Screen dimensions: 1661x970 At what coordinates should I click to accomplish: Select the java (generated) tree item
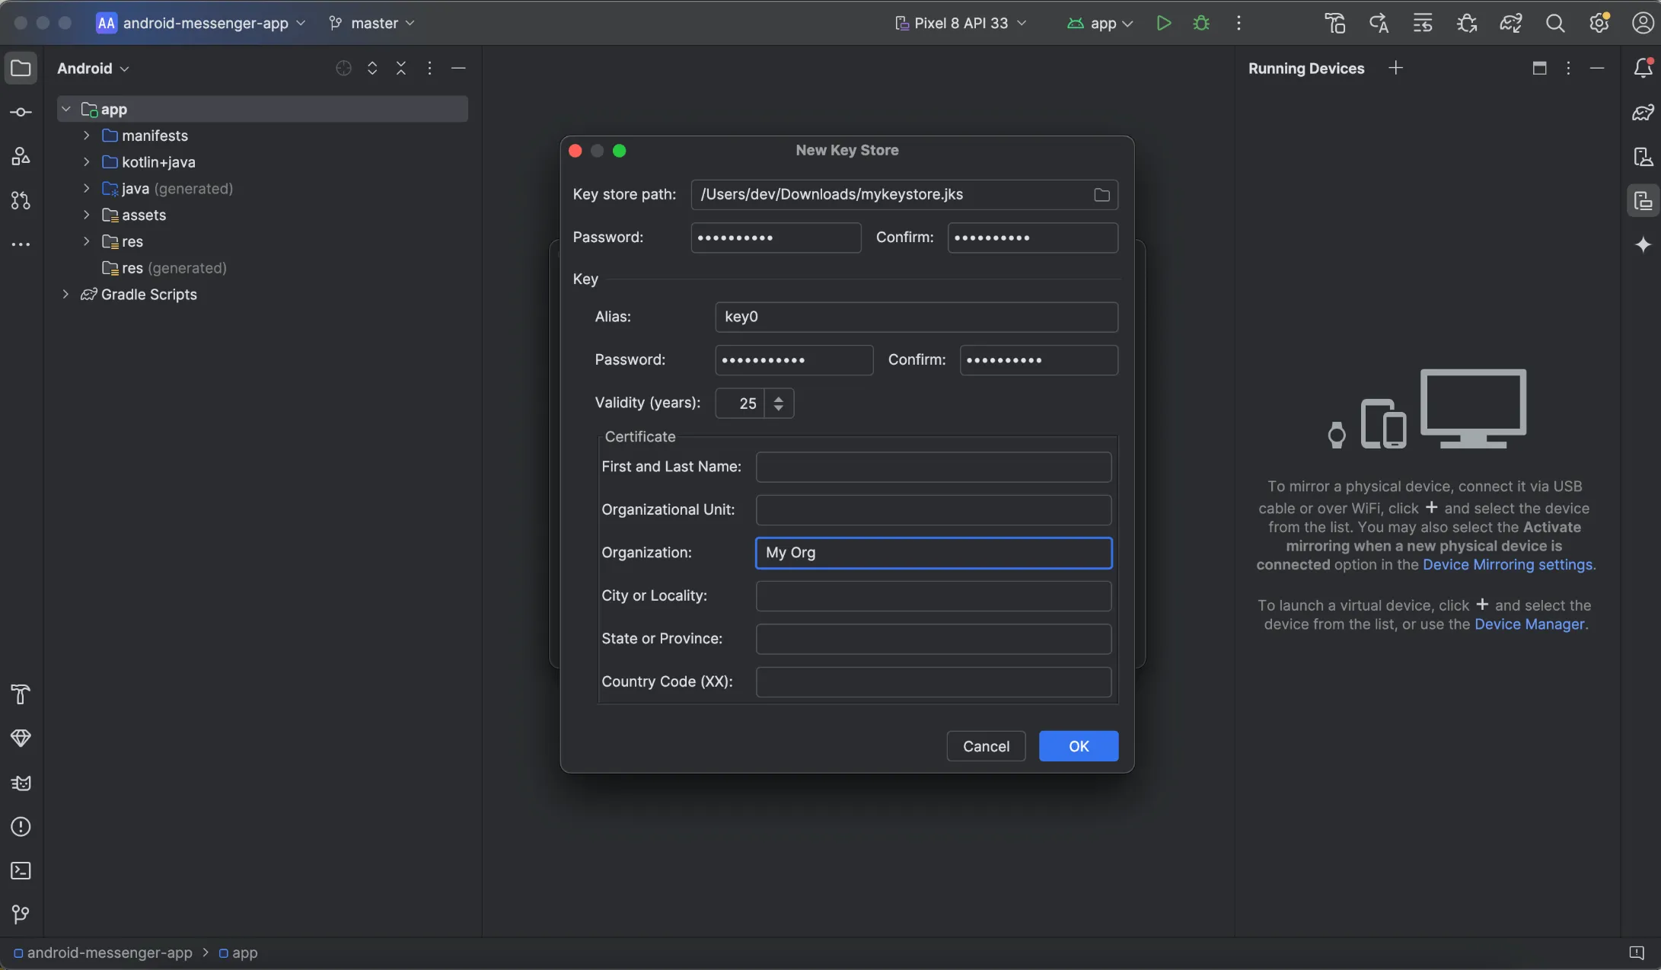[167, 189]
